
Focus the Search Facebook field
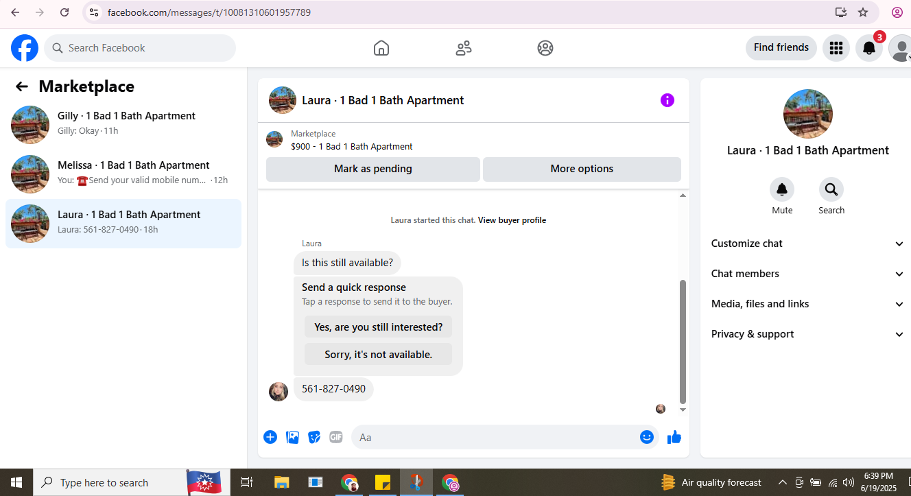tap(140, 48)
